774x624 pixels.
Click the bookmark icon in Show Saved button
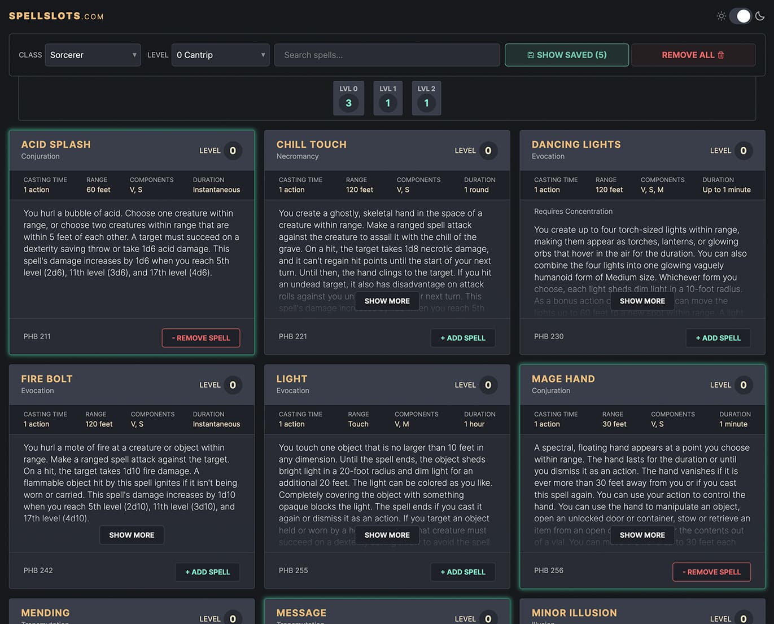coord(531,55)
